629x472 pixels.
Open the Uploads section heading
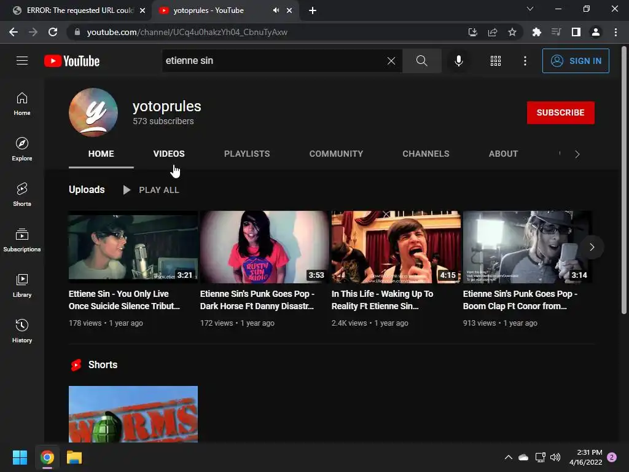click(x=87, y=190)
